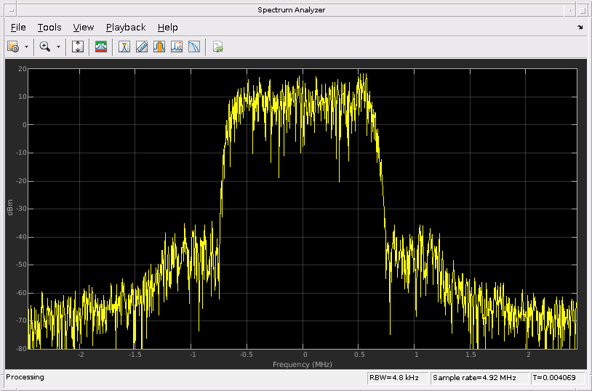Expand the configuration settings dropdown arrow

tap(27, 47)
